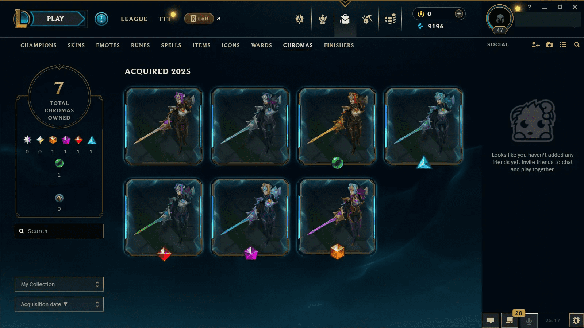Click the plus button to purchase RP
The height and width of the screenshot is (328, 584).
pos(459,14)
